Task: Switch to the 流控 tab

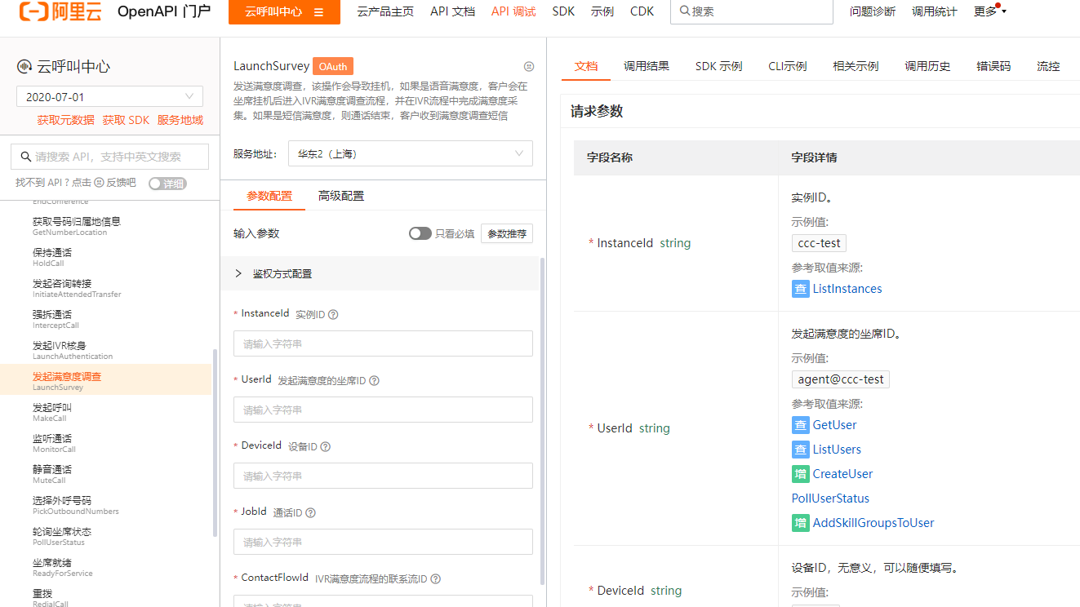Action: pos(1048,66)
